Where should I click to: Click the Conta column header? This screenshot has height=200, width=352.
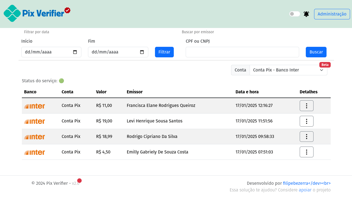(68, 92)
